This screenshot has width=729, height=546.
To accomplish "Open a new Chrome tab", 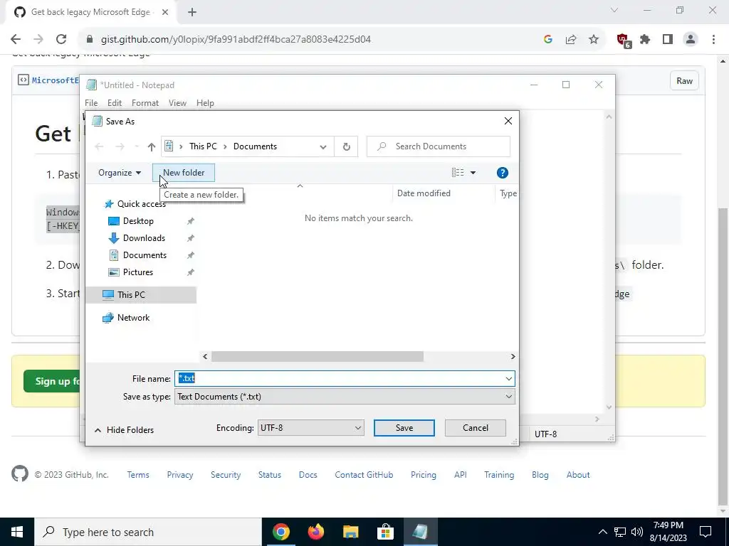I will pyautogui.click(x=192, y=13).
